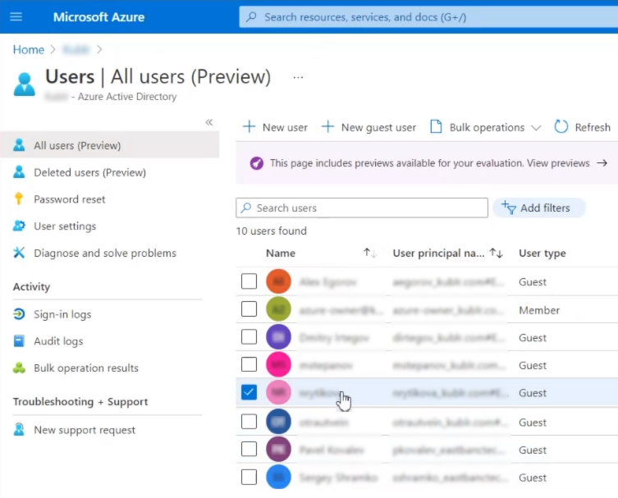Go to the Home breadcrumb
This screenshot has height=498, width=618.
[x=29, y=50]
